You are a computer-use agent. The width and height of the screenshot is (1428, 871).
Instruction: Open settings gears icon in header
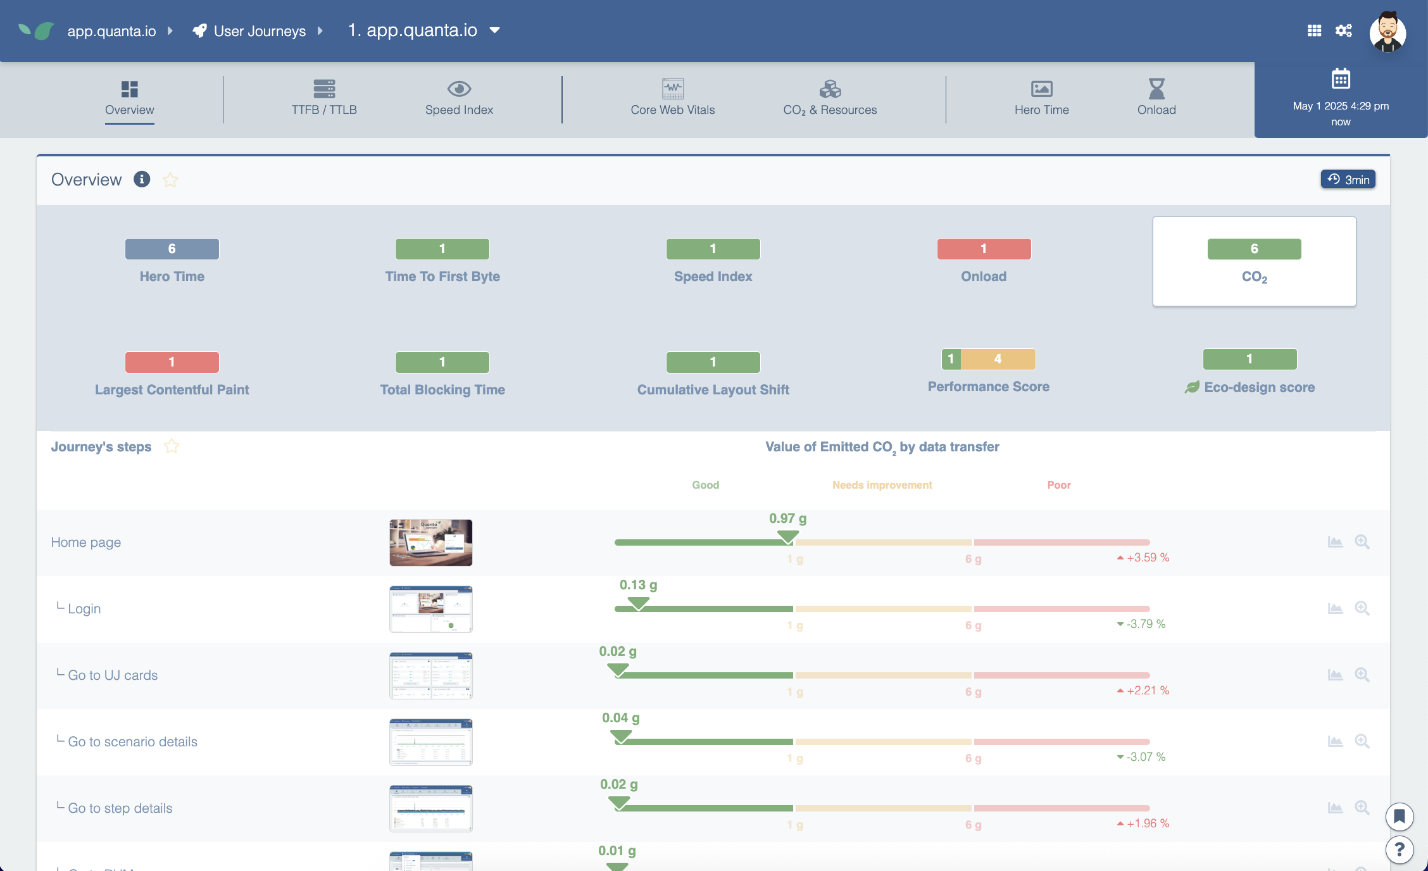point(1343,30)
